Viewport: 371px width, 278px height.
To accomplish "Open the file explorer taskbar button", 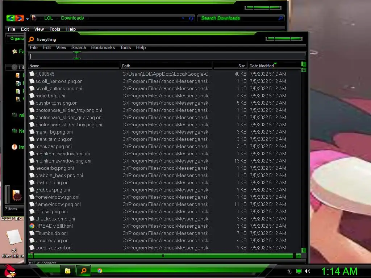I will pos(68,271).
